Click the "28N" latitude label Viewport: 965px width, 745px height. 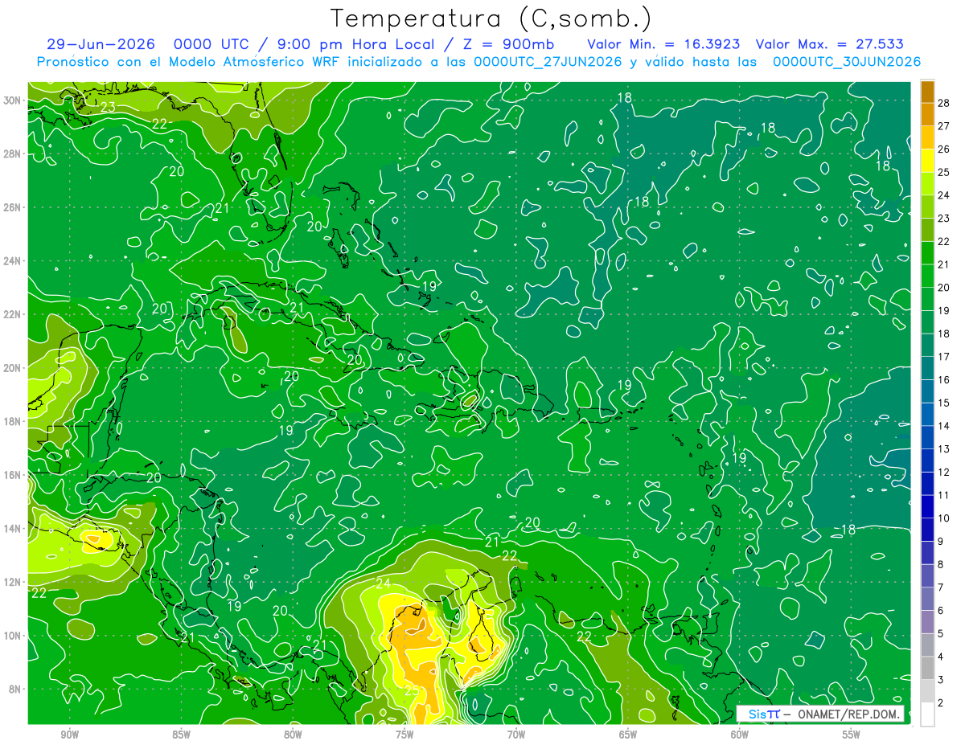(x=13, y=154)
